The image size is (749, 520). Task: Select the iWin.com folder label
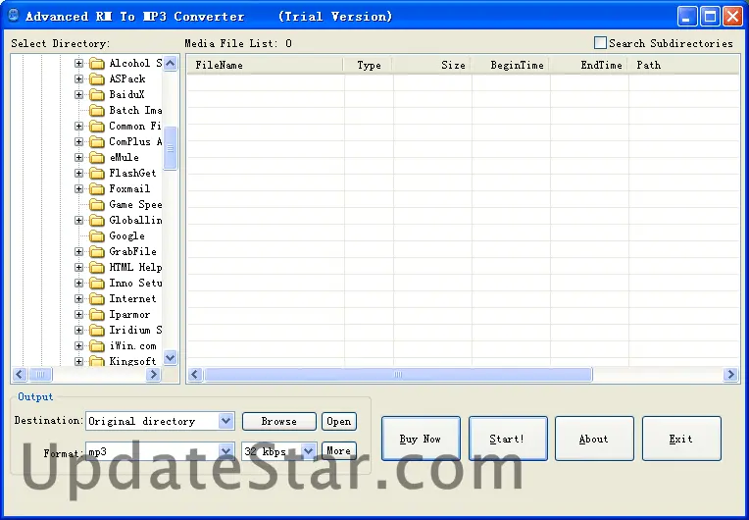coord(132,346)
